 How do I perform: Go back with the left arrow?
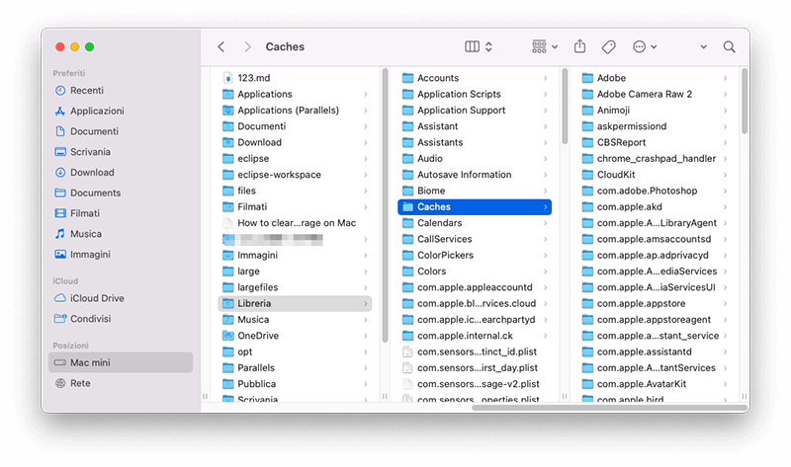(x=220, y=46)
